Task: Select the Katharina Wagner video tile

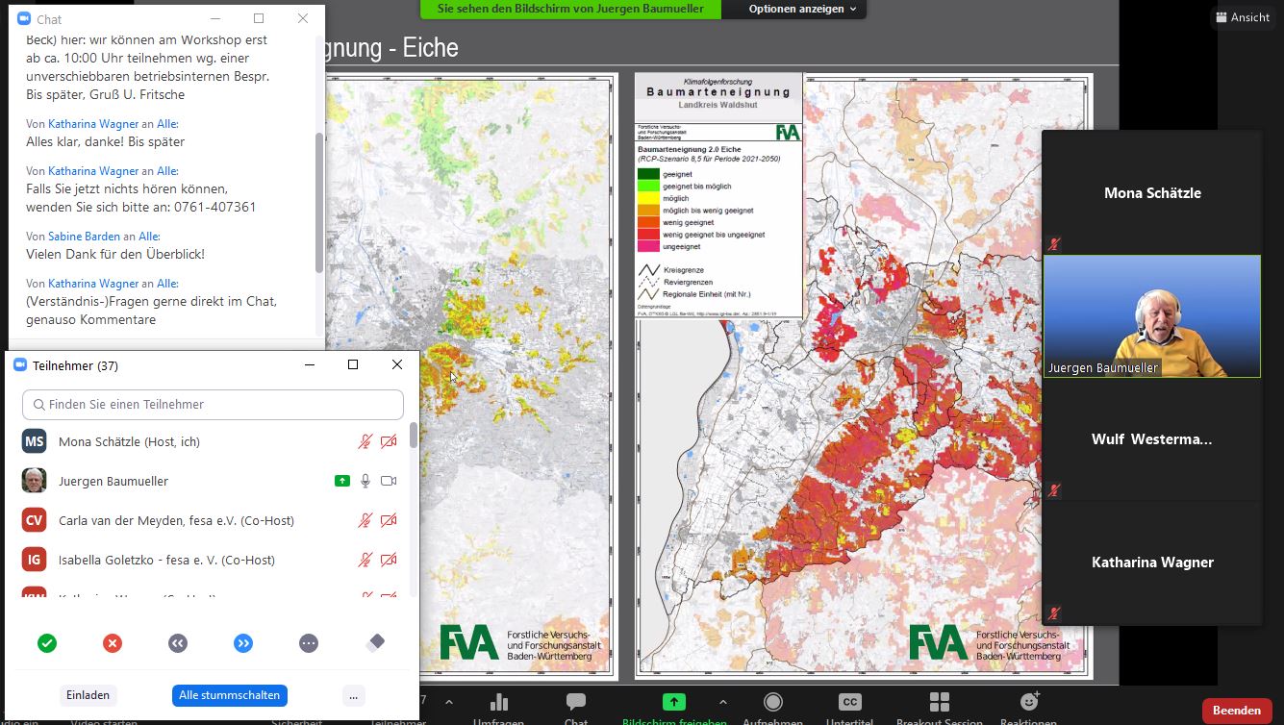Action: coord(1151,562)
